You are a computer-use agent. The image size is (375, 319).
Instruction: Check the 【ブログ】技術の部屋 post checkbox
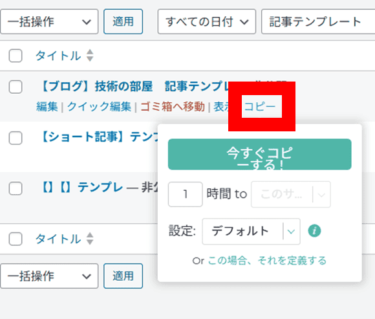16,87
